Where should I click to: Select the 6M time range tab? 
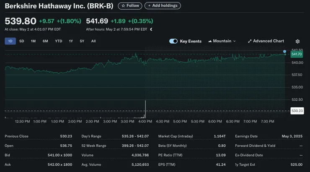[45, 41]
